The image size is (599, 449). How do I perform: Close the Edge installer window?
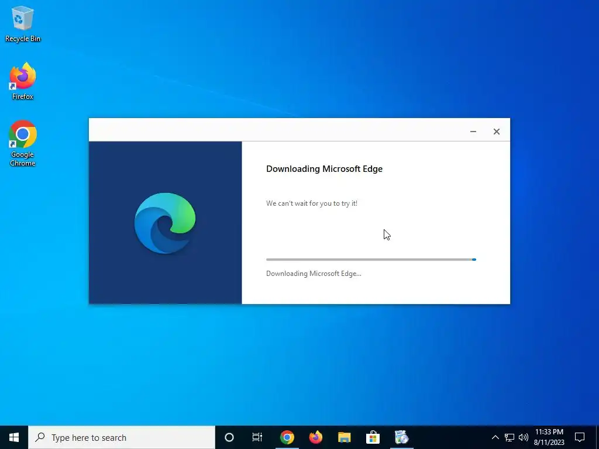(496, 132)
